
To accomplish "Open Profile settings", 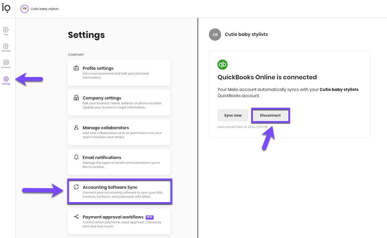I will [x=119, y=72].
